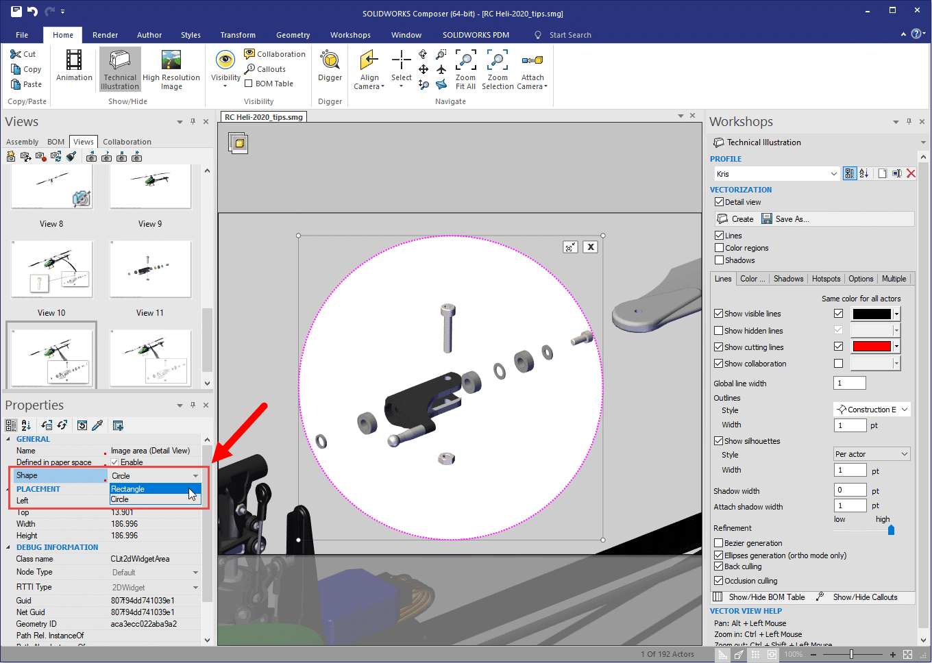Click the Global line width input field
The width and height of the screenshot is (932, 663).
(x=850, y=383)
